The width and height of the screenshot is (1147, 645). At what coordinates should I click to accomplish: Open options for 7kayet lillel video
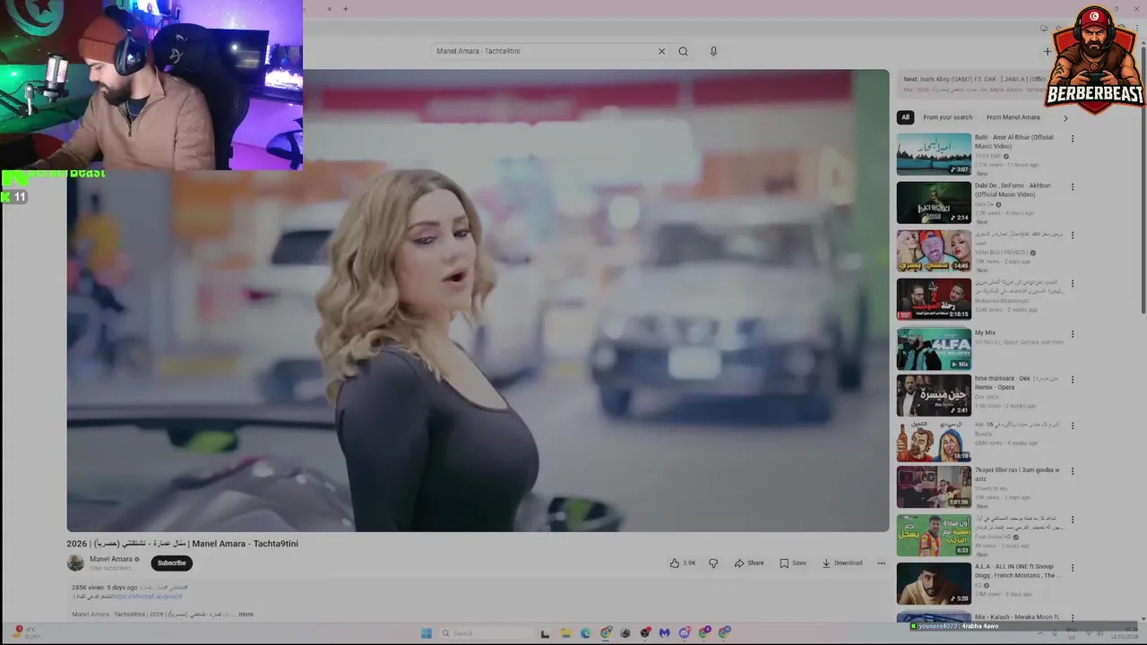pyautogui.click(x=1072, y=471)
